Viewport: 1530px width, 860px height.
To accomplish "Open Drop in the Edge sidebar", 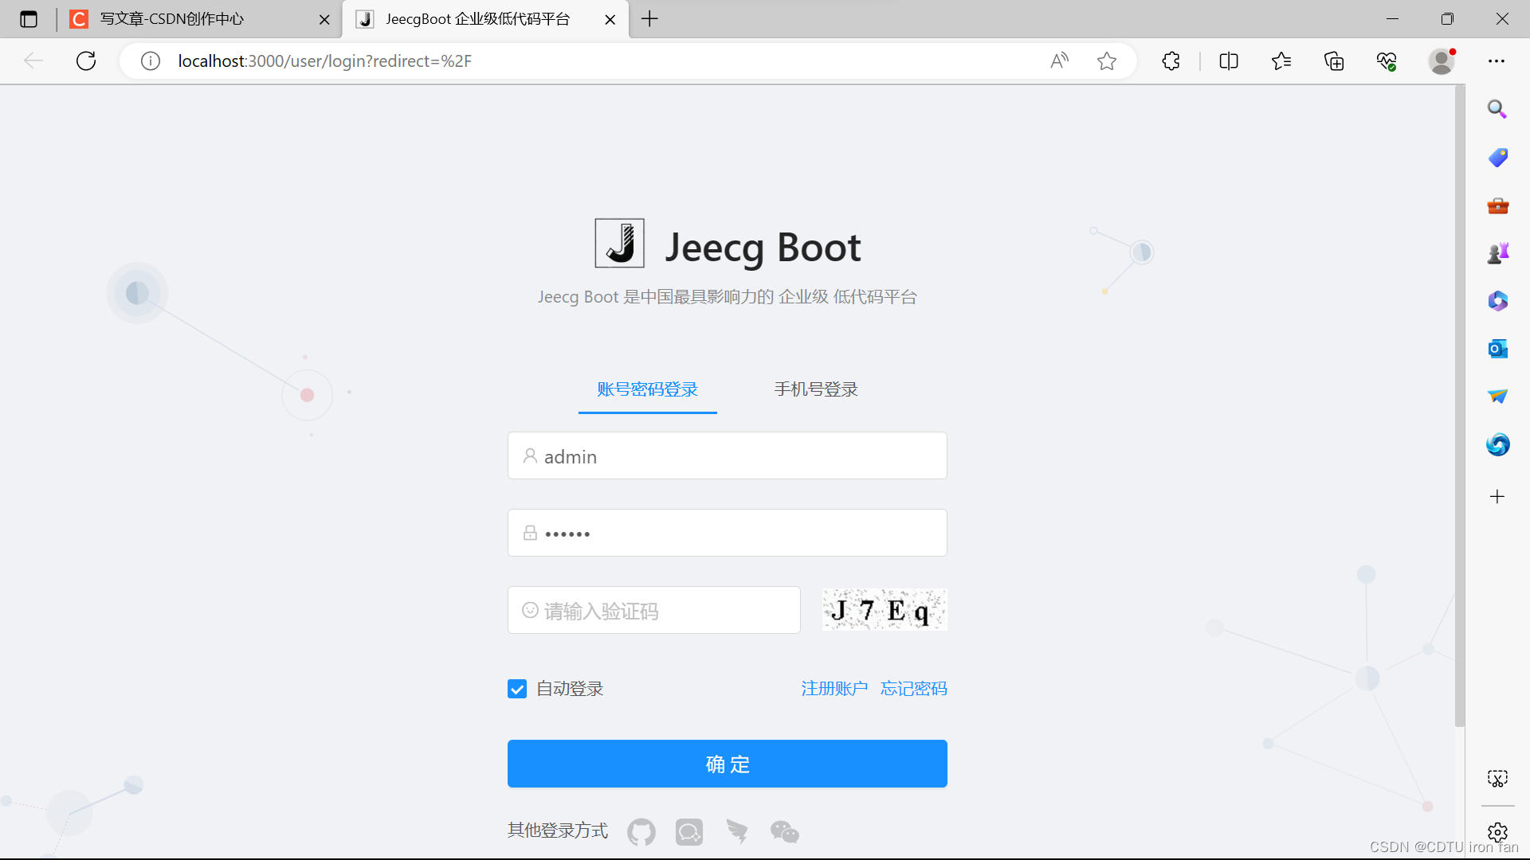I will coord(1498,396).
